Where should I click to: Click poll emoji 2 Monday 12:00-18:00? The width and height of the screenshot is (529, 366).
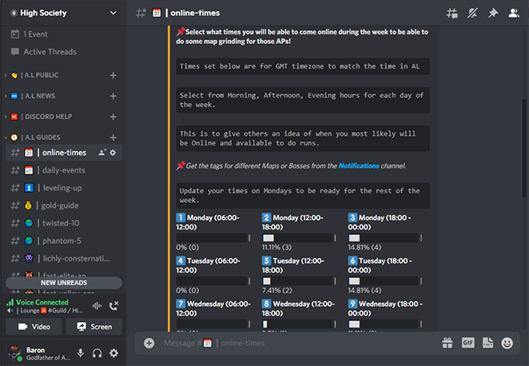click(x=267, y=217)
